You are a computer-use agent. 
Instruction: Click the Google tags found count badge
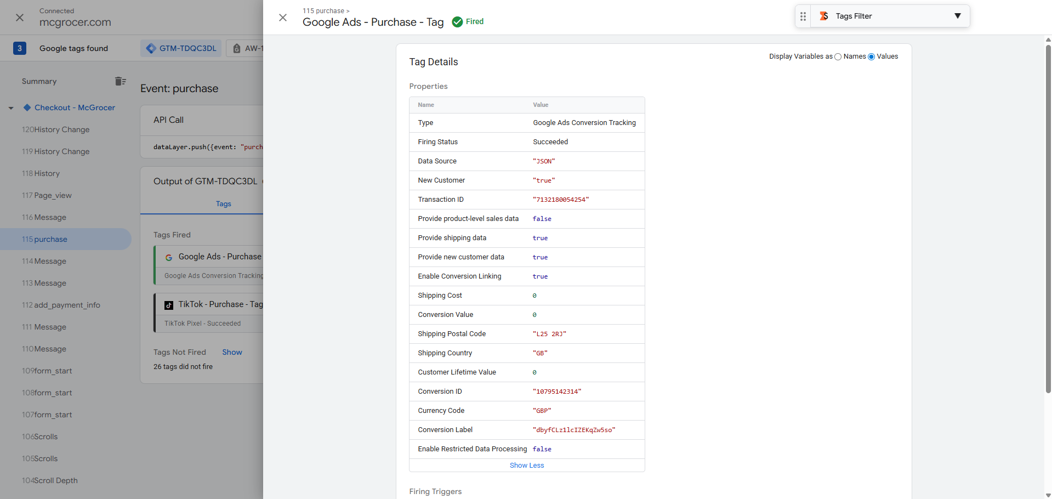(20, 48)
